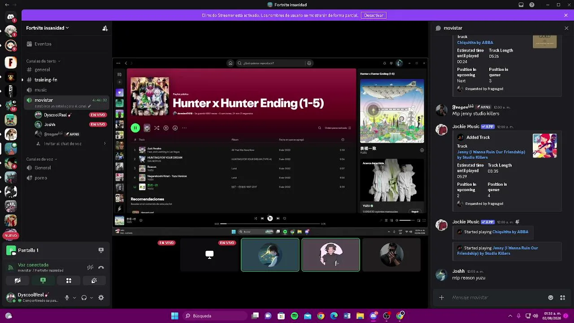Select the first blue-haired stream participant tile
The image size is (574, 323).
pos(270,255)
